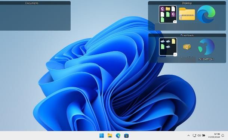Open Microsoft Store from the taskbar

[126, 136]
